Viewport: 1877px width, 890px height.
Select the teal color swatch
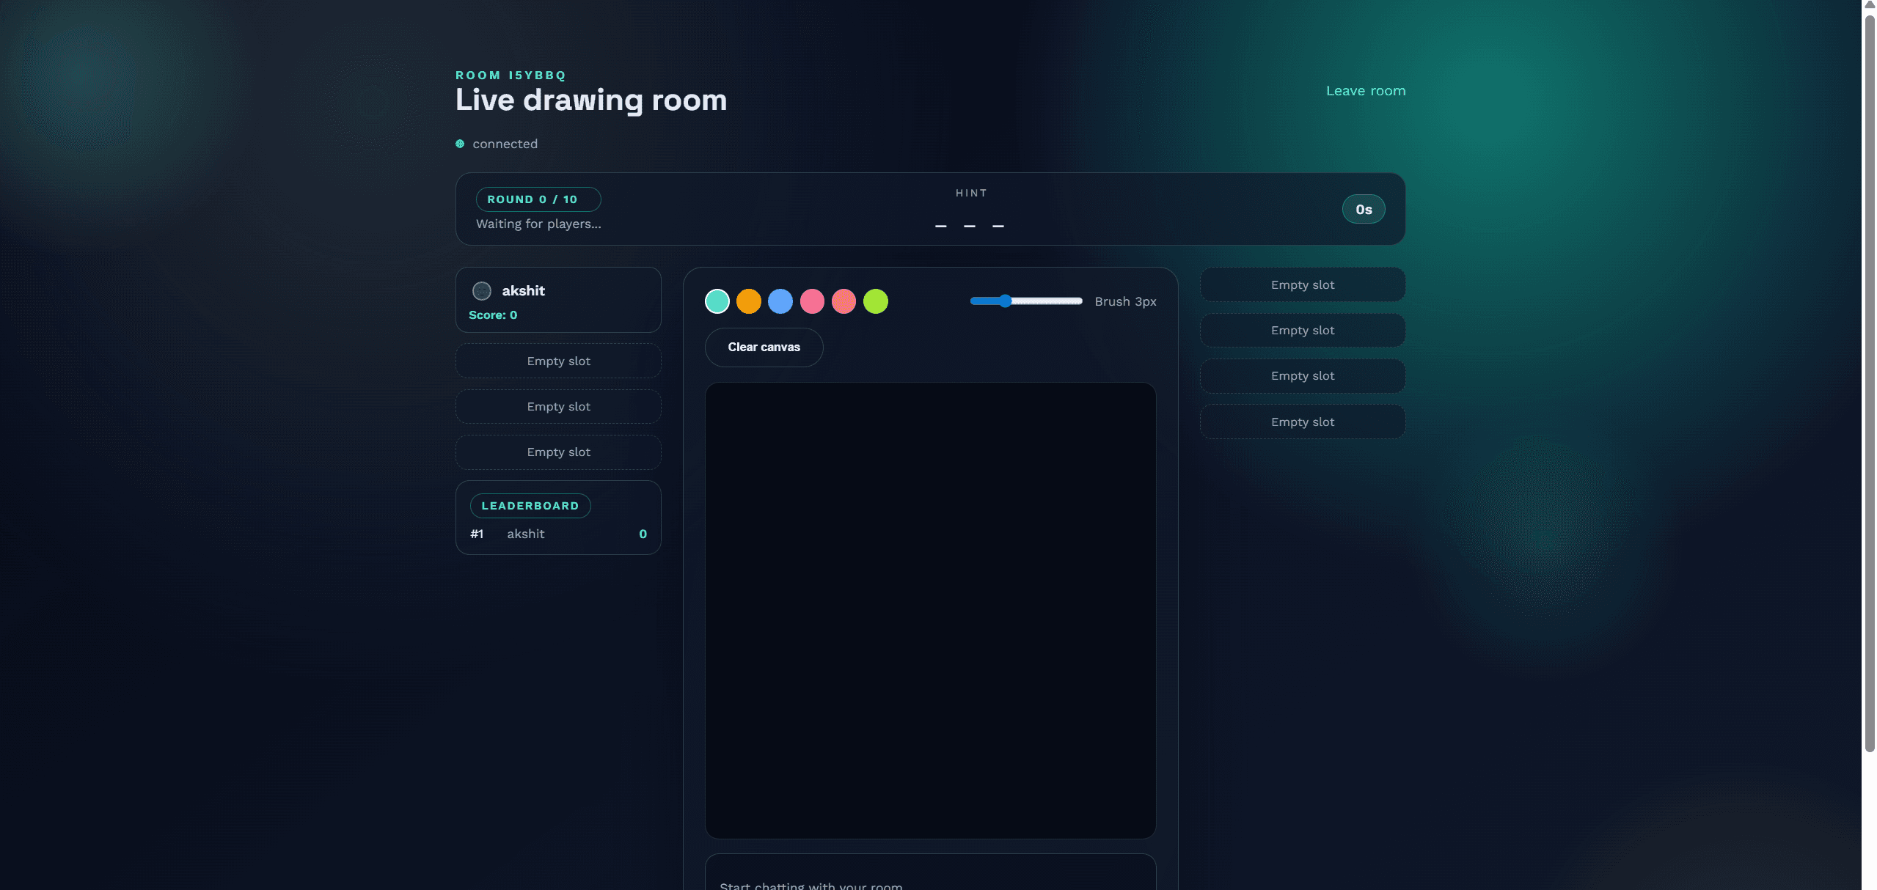tap(717, 301)
